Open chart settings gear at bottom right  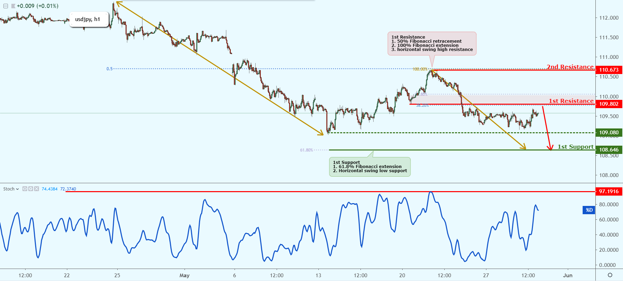[610, 275]
